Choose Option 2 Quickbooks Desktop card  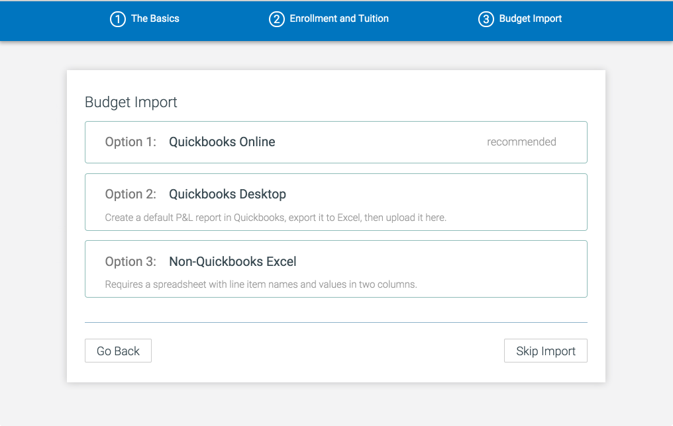[336, 202]
